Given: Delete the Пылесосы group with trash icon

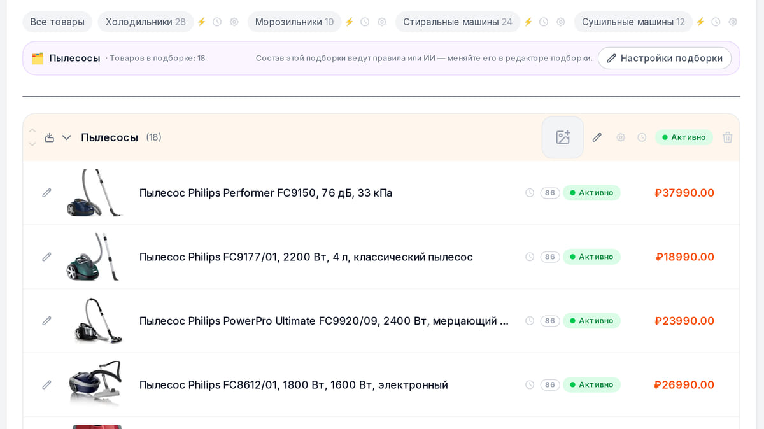Looking at the screenshot, I should pos(728,137).
